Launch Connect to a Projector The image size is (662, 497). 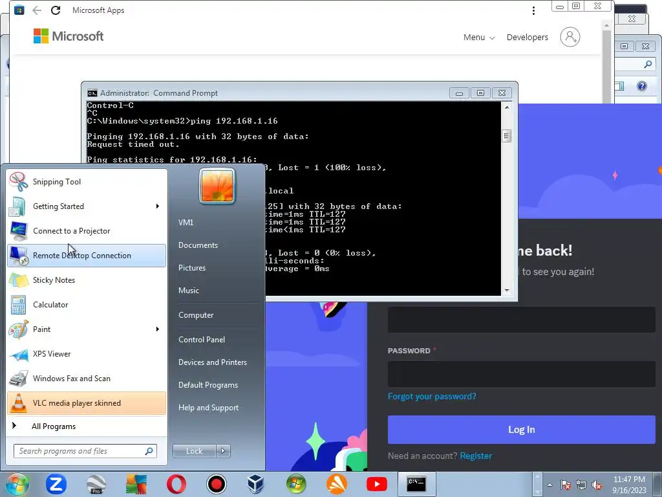pyautogui.click(x=87, y=231)
